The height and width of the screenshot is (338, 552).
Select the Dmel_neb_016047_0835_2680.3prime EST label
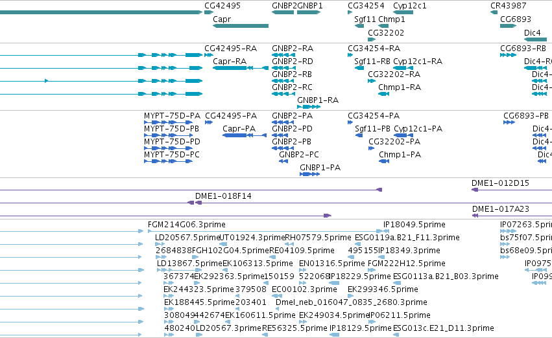pyautogui.click(x=352, y=302)
